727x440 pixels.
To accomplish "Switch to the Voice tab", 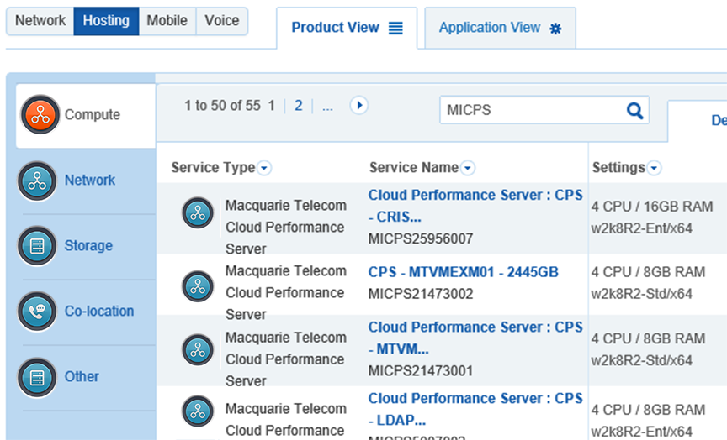I will coord(222,21).
